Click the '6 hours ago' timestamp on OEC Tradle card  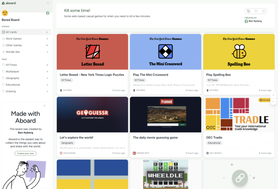click(265, 153)
